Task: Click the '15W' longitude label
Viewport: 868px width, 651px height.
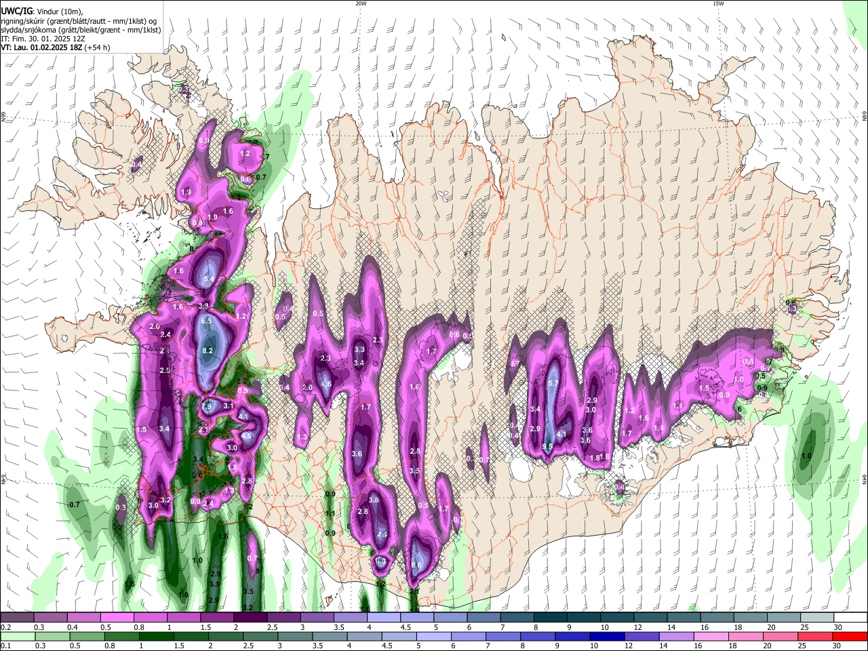Action: coord(718,3)
